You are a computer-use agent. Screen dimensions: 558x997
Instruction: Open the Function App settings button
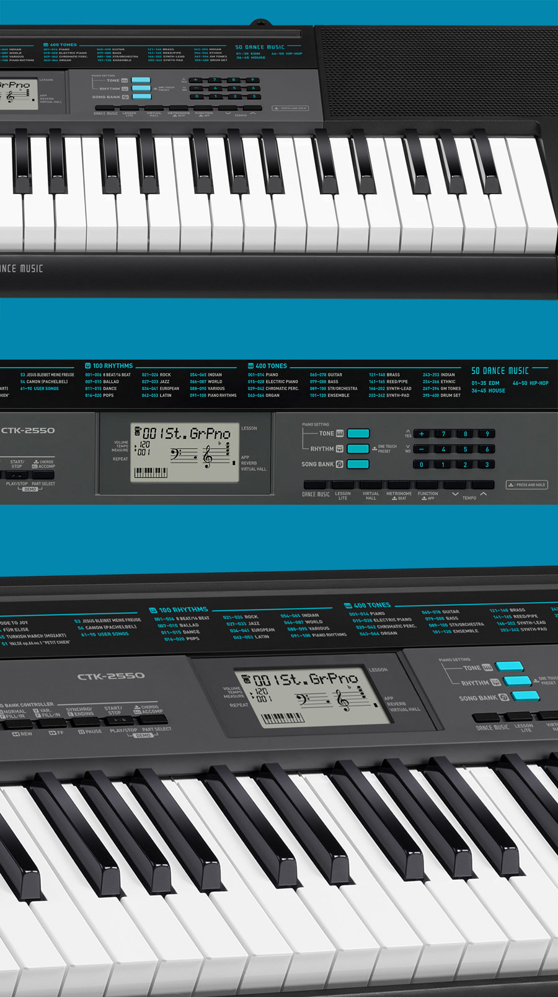[427, 485]
